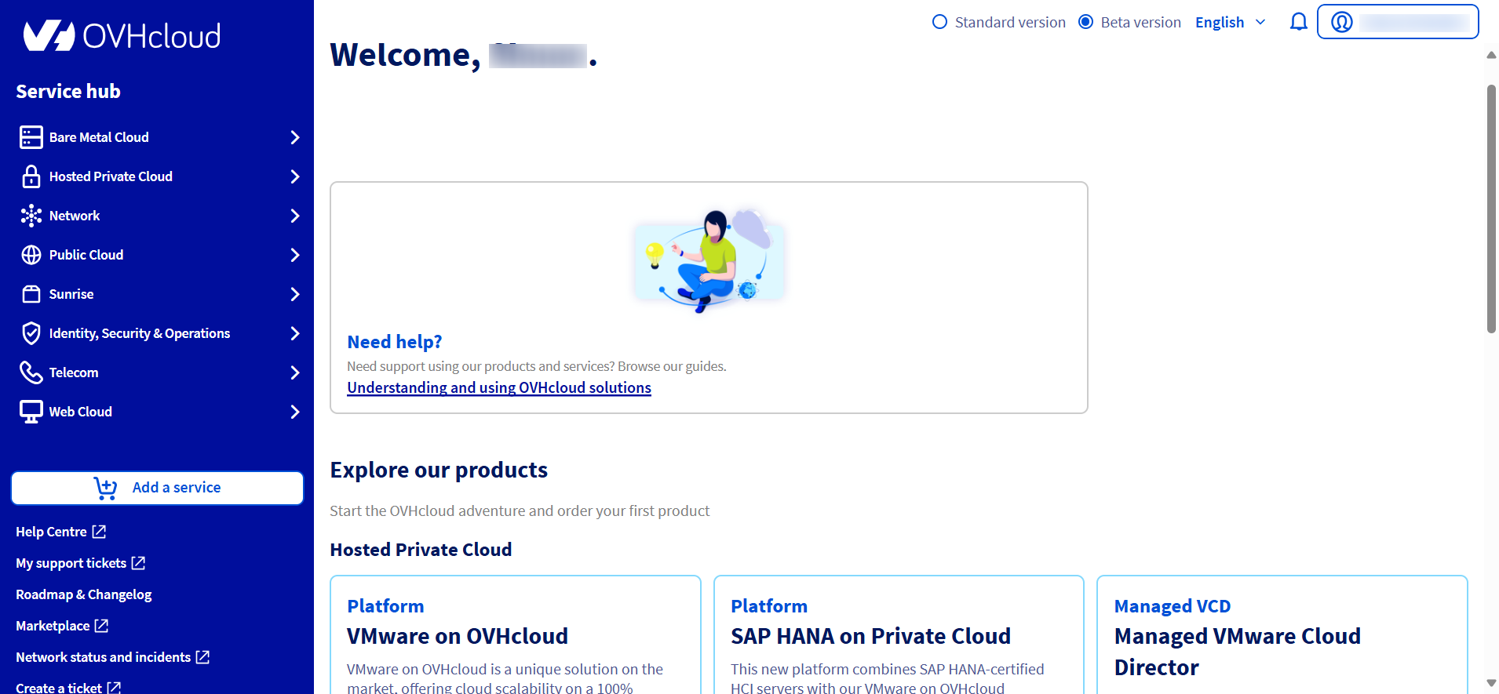
Task: Open Sunrise menu item
Action: [157, 294]
